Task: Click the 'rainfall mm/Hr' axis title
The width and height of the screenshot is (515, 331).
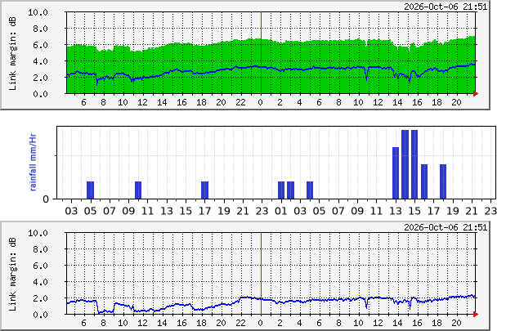Action: (33, 162)
